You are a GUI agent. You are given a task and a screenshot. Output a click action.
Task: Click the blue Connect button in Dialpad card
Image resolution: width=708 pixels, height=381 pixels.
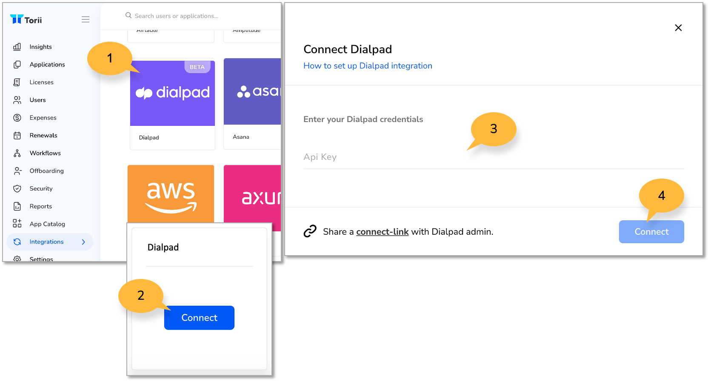pyautogui.click(x=199, y=318)
